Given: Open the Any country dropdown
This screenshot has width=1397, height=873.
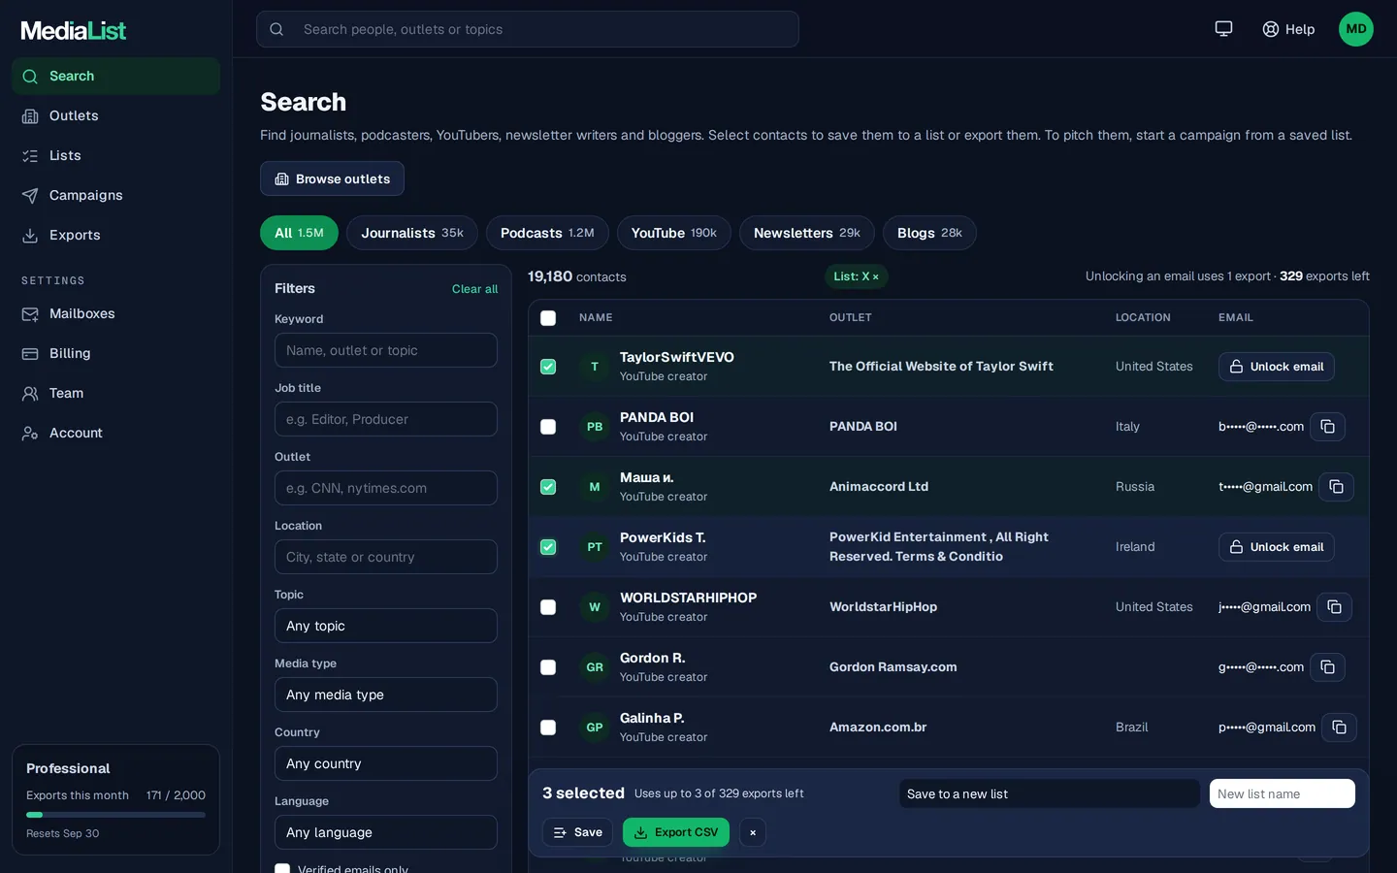Looking at the screenshot, I should [386, 763].
